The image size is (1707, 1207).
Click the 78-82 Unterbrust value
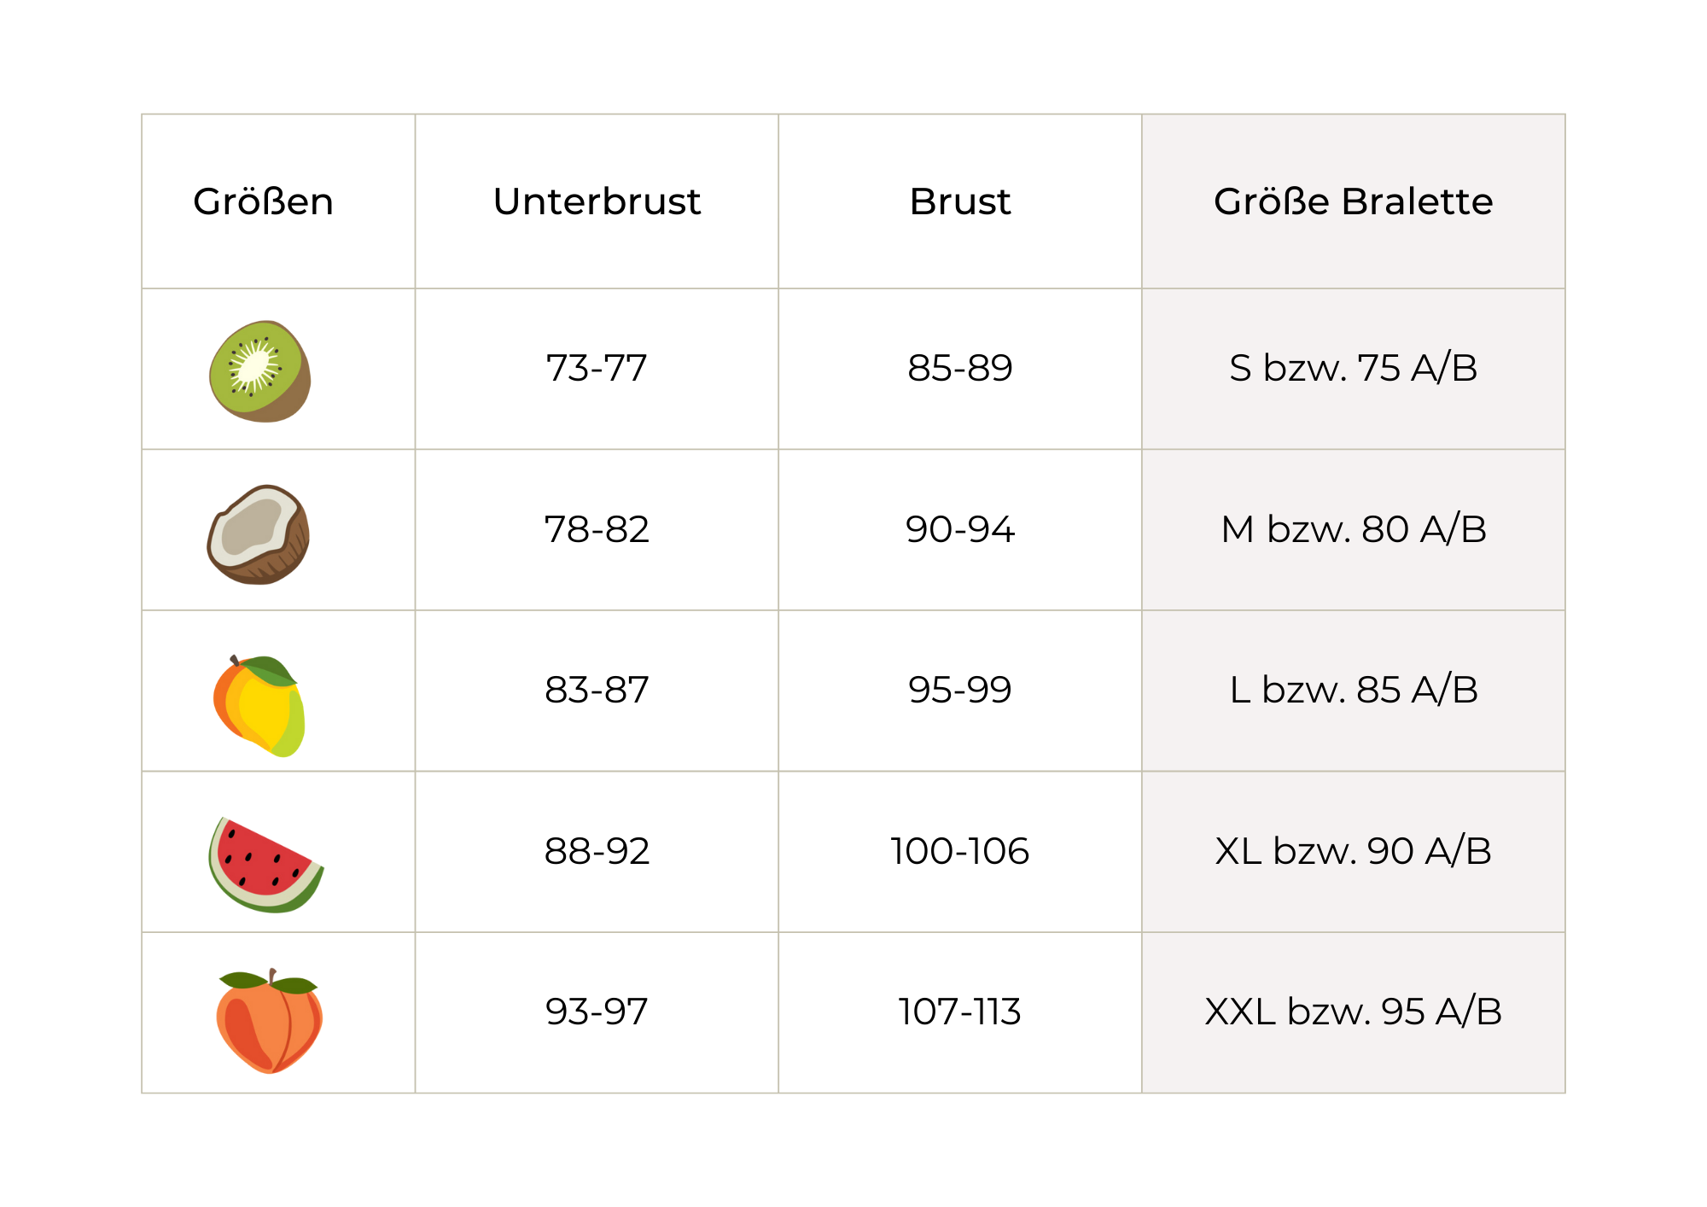[x=597, y=530]
